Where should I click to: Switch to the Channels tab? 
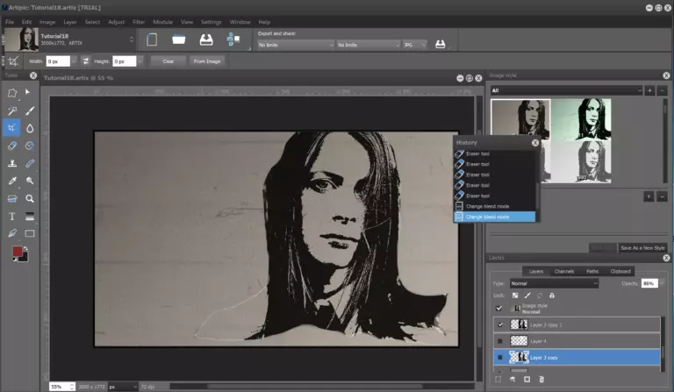pos(564,271)
